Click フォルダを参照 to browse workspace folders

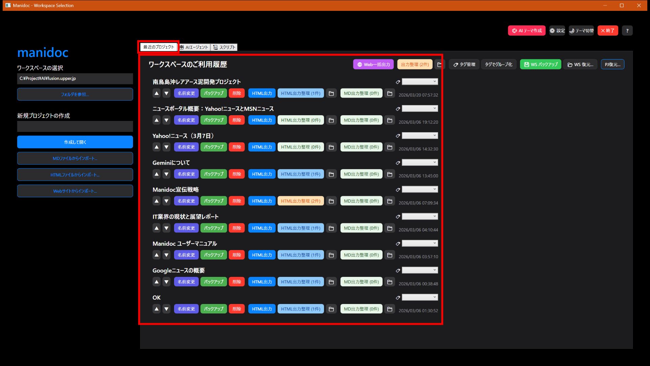coord(75,94)
